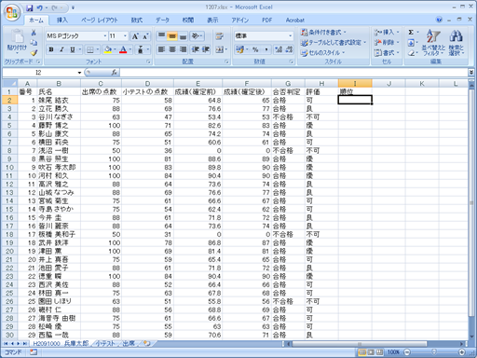Select cell G4 containing 不合格
The width and height of the screenshot is (477, 358).
click(288, 117)
